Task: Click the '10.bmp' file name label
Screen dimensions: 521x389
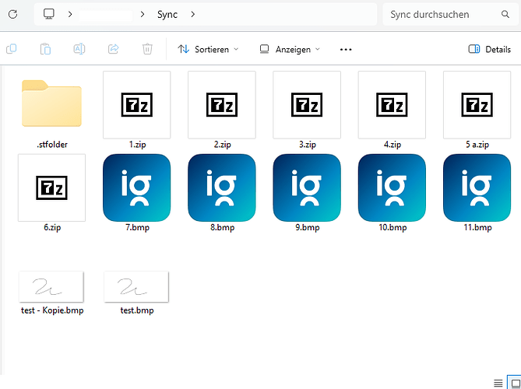Action: (393, 227)
